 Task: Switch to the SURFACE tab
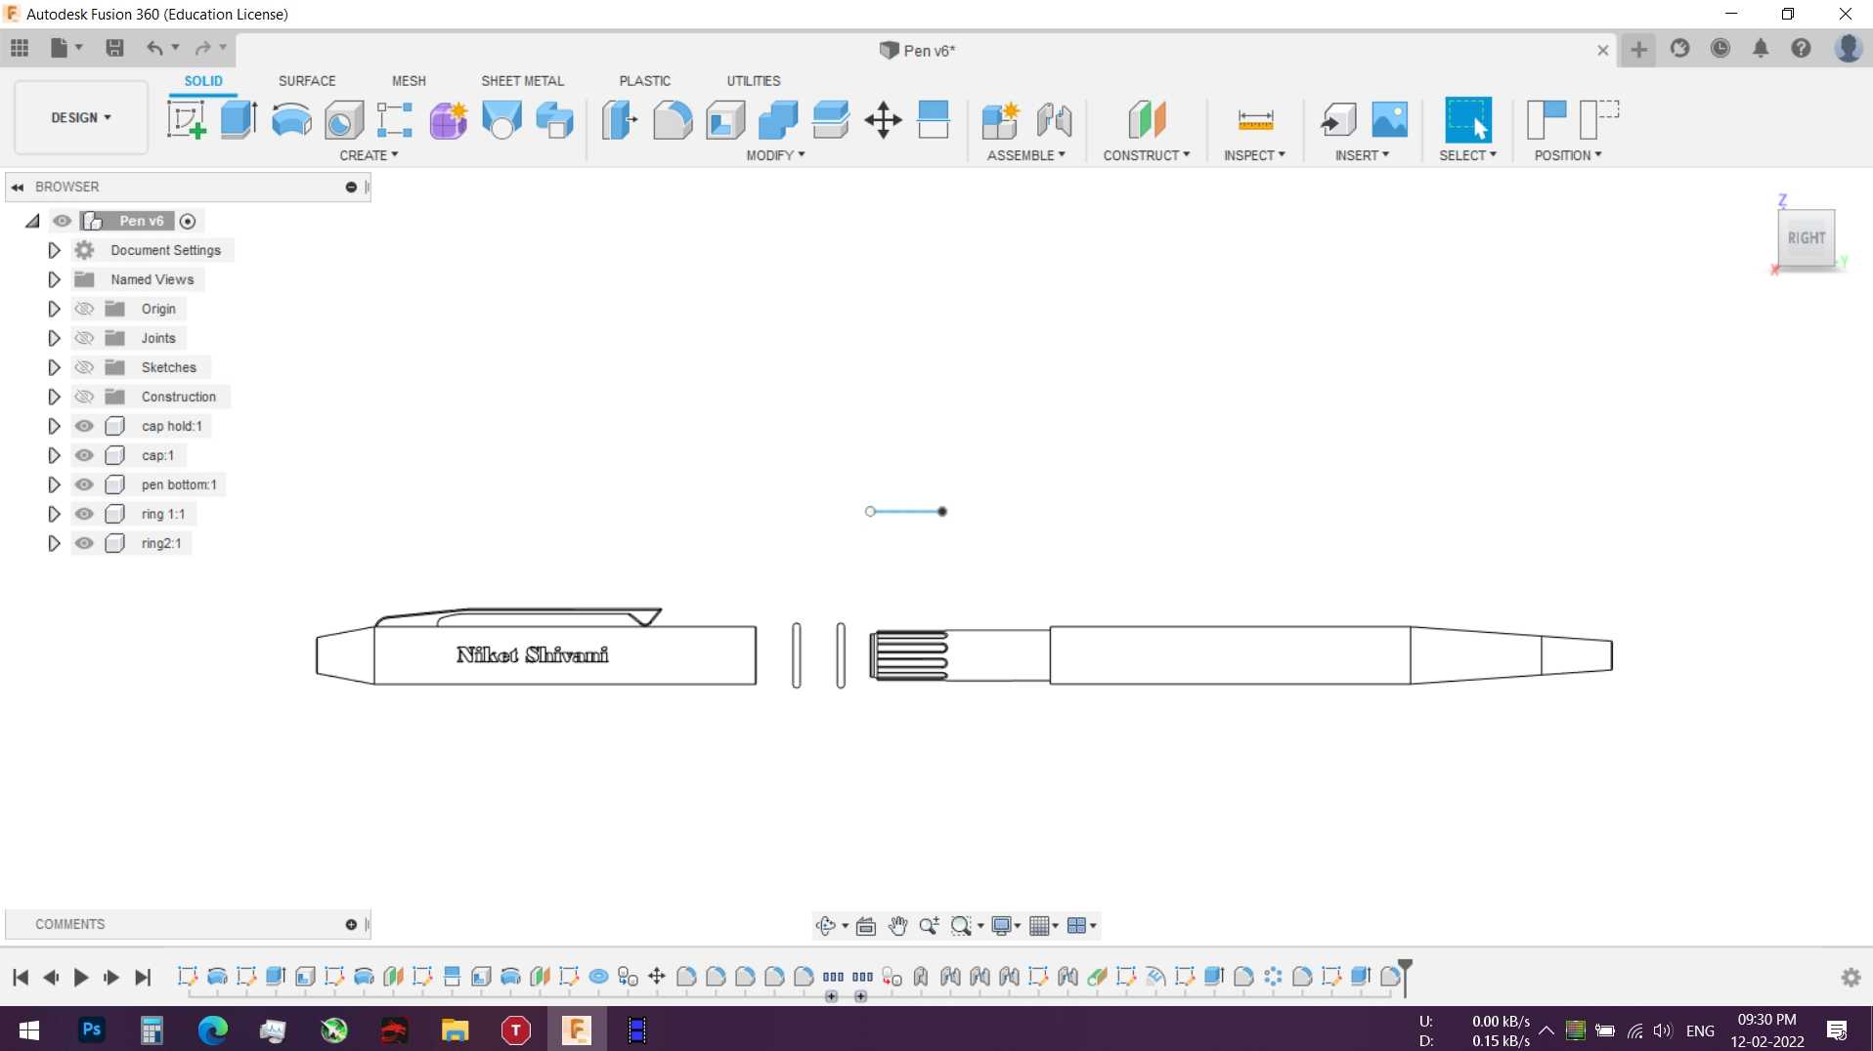[307, 81]
